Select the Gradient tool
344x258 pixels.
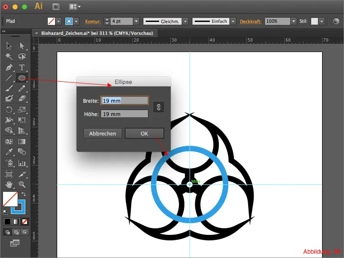pyautogui.click(x=22, y=141)
